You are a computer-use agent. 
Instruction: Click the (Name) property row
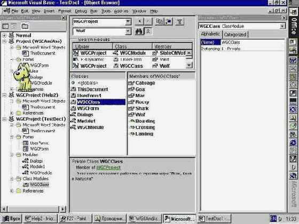243,42
